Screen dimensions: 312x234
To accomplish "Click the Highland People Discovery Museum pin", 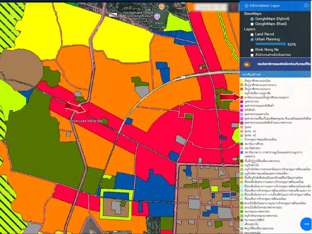I will [x=157, y=16].
